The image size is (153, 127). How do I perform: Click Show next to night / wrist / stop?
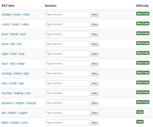(x=95, y=54)
